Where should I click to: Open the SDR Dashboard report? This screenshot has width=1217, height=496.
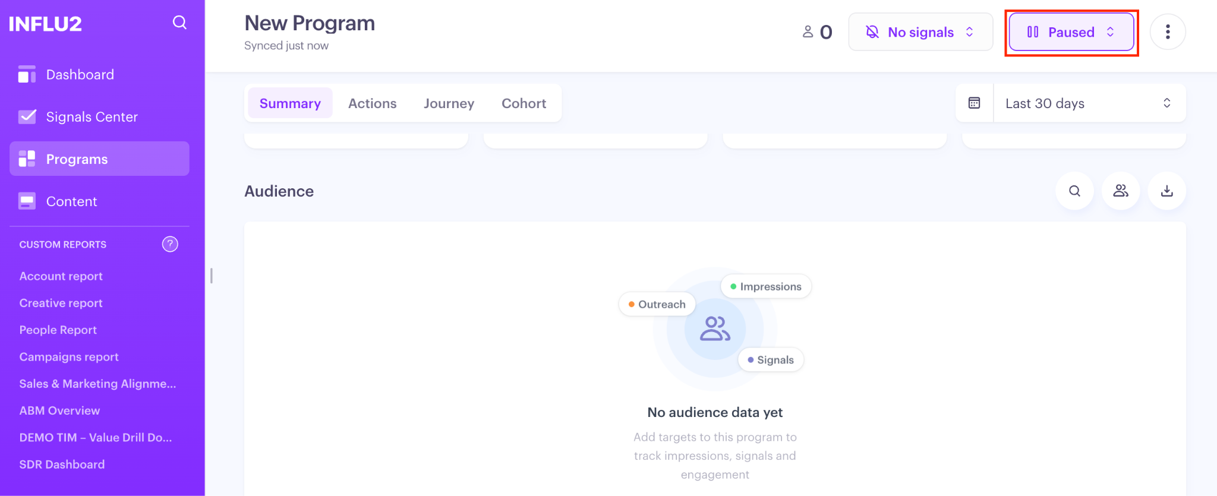[x=62, y=465]
